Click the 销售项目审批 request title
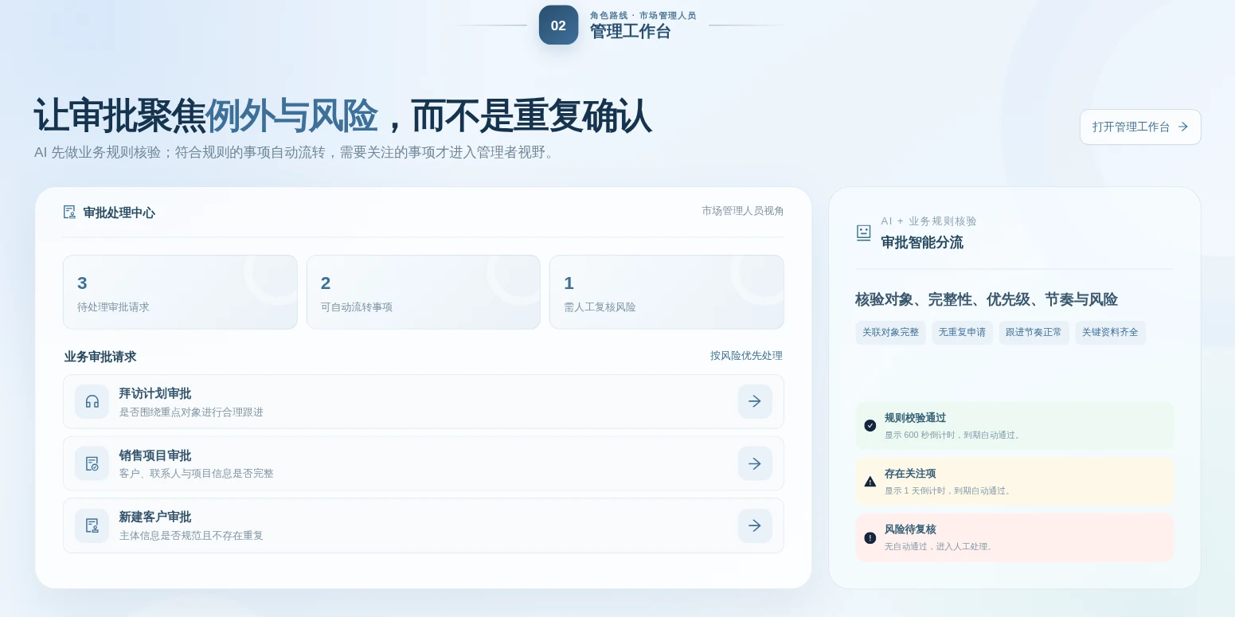1235x617 pixels. [x=155, y=455]
